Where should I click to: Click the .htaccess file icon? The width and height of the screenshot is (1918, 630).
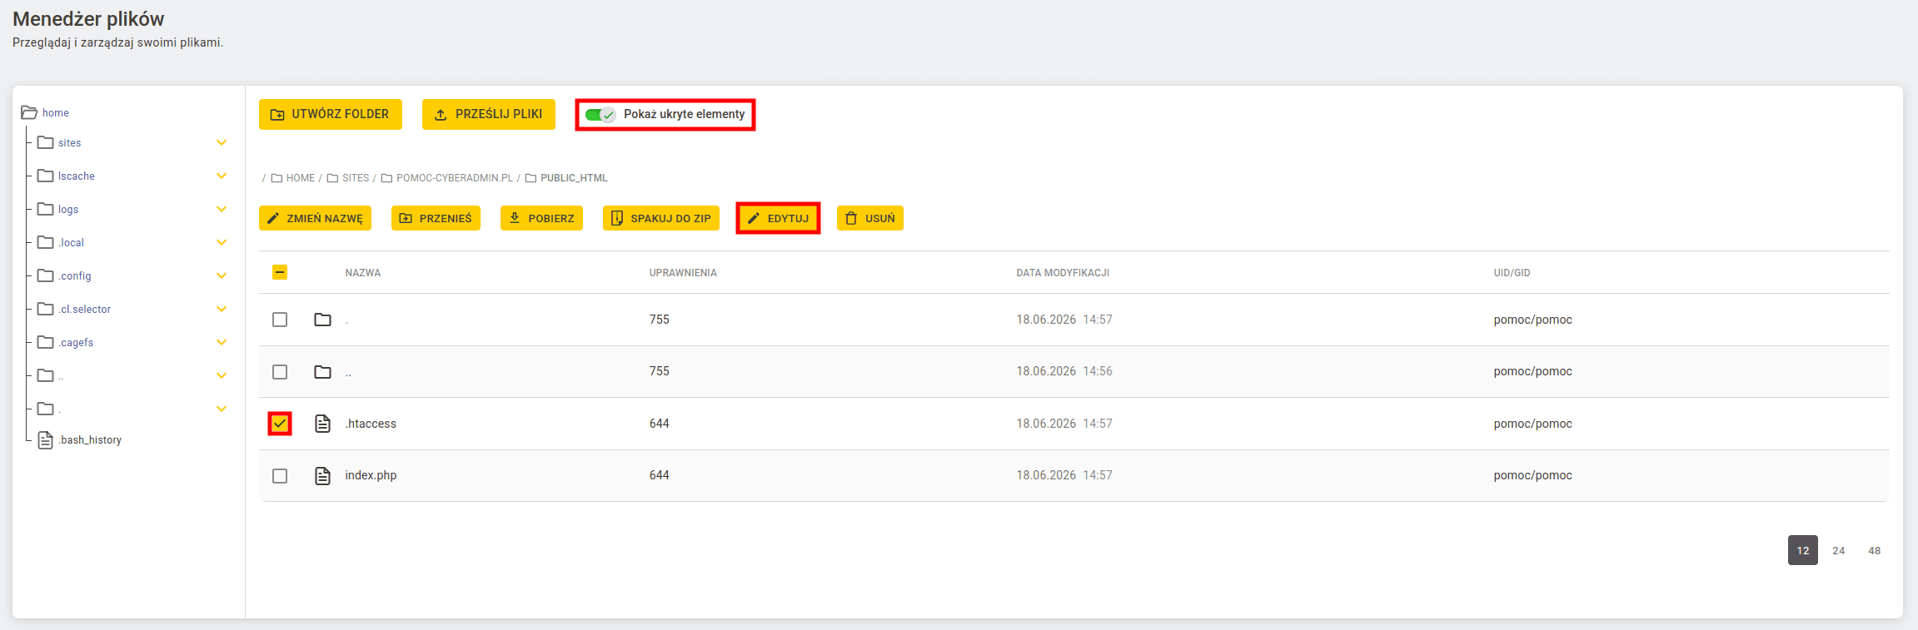322,424
